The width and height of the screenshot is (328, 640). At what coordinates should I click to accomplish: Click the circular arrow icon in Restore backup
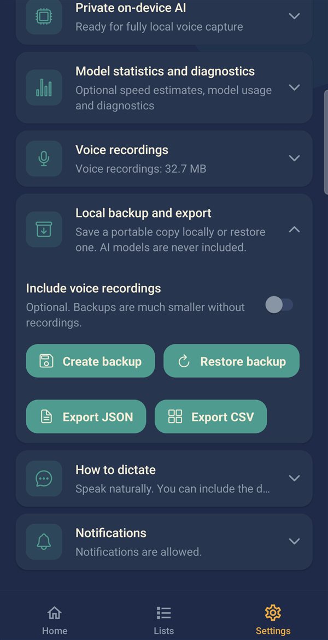pyautogui.click(x=184, y=361)
